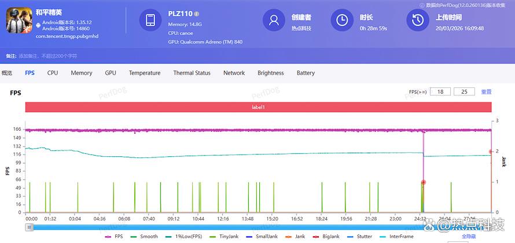Click the Android icon beside version name
The image size is (515, 243).
pos(38,25)
